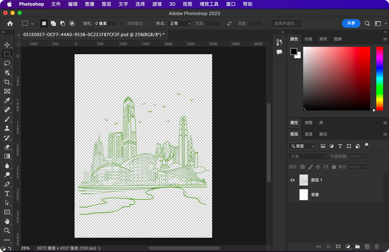Open the 样式 dropdown
Screen dimensions: 389x252
[179, 23]
